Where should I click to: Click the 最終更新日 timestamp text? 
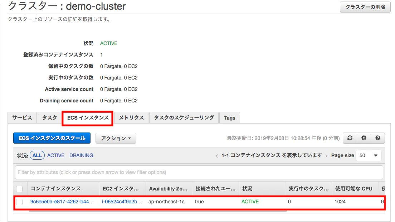(283, 138)
